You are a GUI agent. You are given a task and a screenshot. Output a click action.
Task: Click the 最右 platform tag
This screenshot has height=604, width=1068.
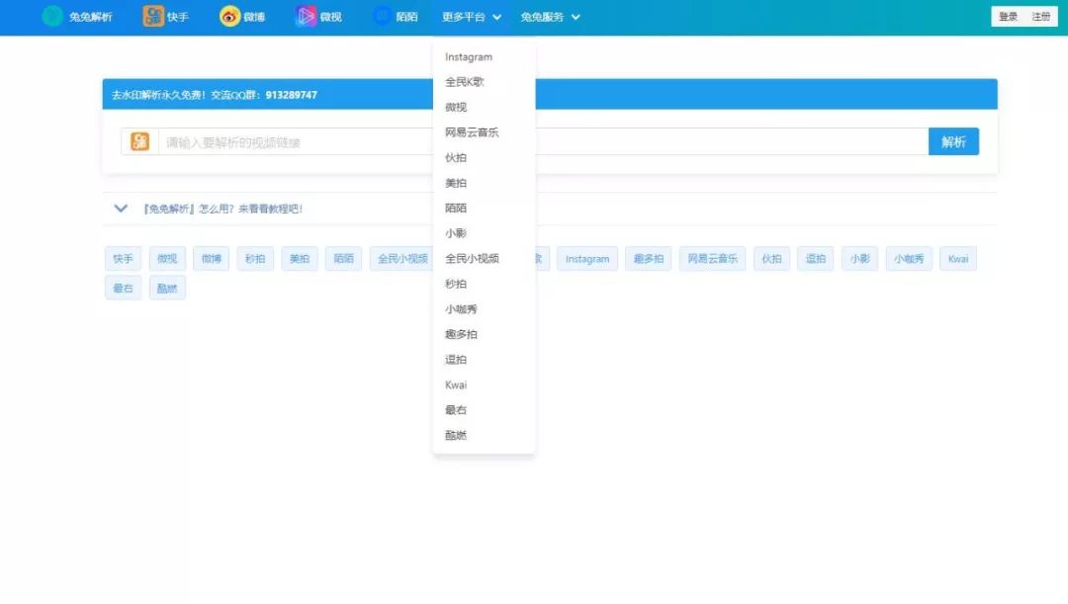(124, 288)
